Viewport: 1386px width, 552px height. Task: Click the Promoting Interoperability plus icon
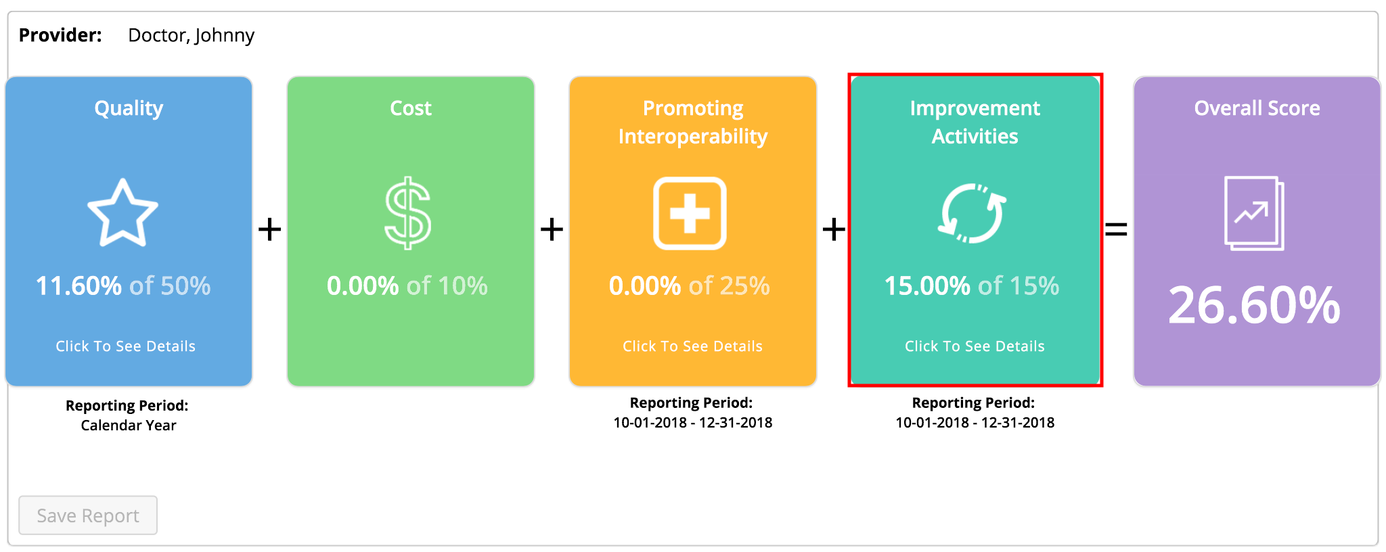[x=690, y=213]
